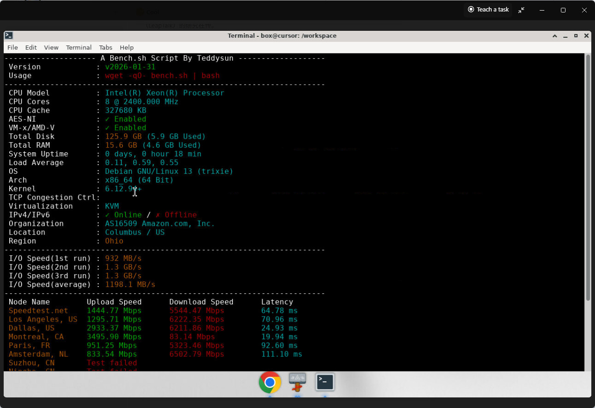The height and width of the screenshot is (408, 595).
Task: Click the Teach a task button
Action: coord(488,10)
